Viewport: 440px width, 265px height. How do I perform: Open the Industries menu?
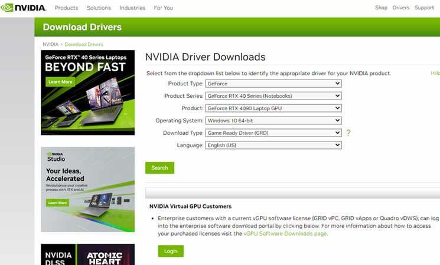pyautogui.click(x=132, y=8)
